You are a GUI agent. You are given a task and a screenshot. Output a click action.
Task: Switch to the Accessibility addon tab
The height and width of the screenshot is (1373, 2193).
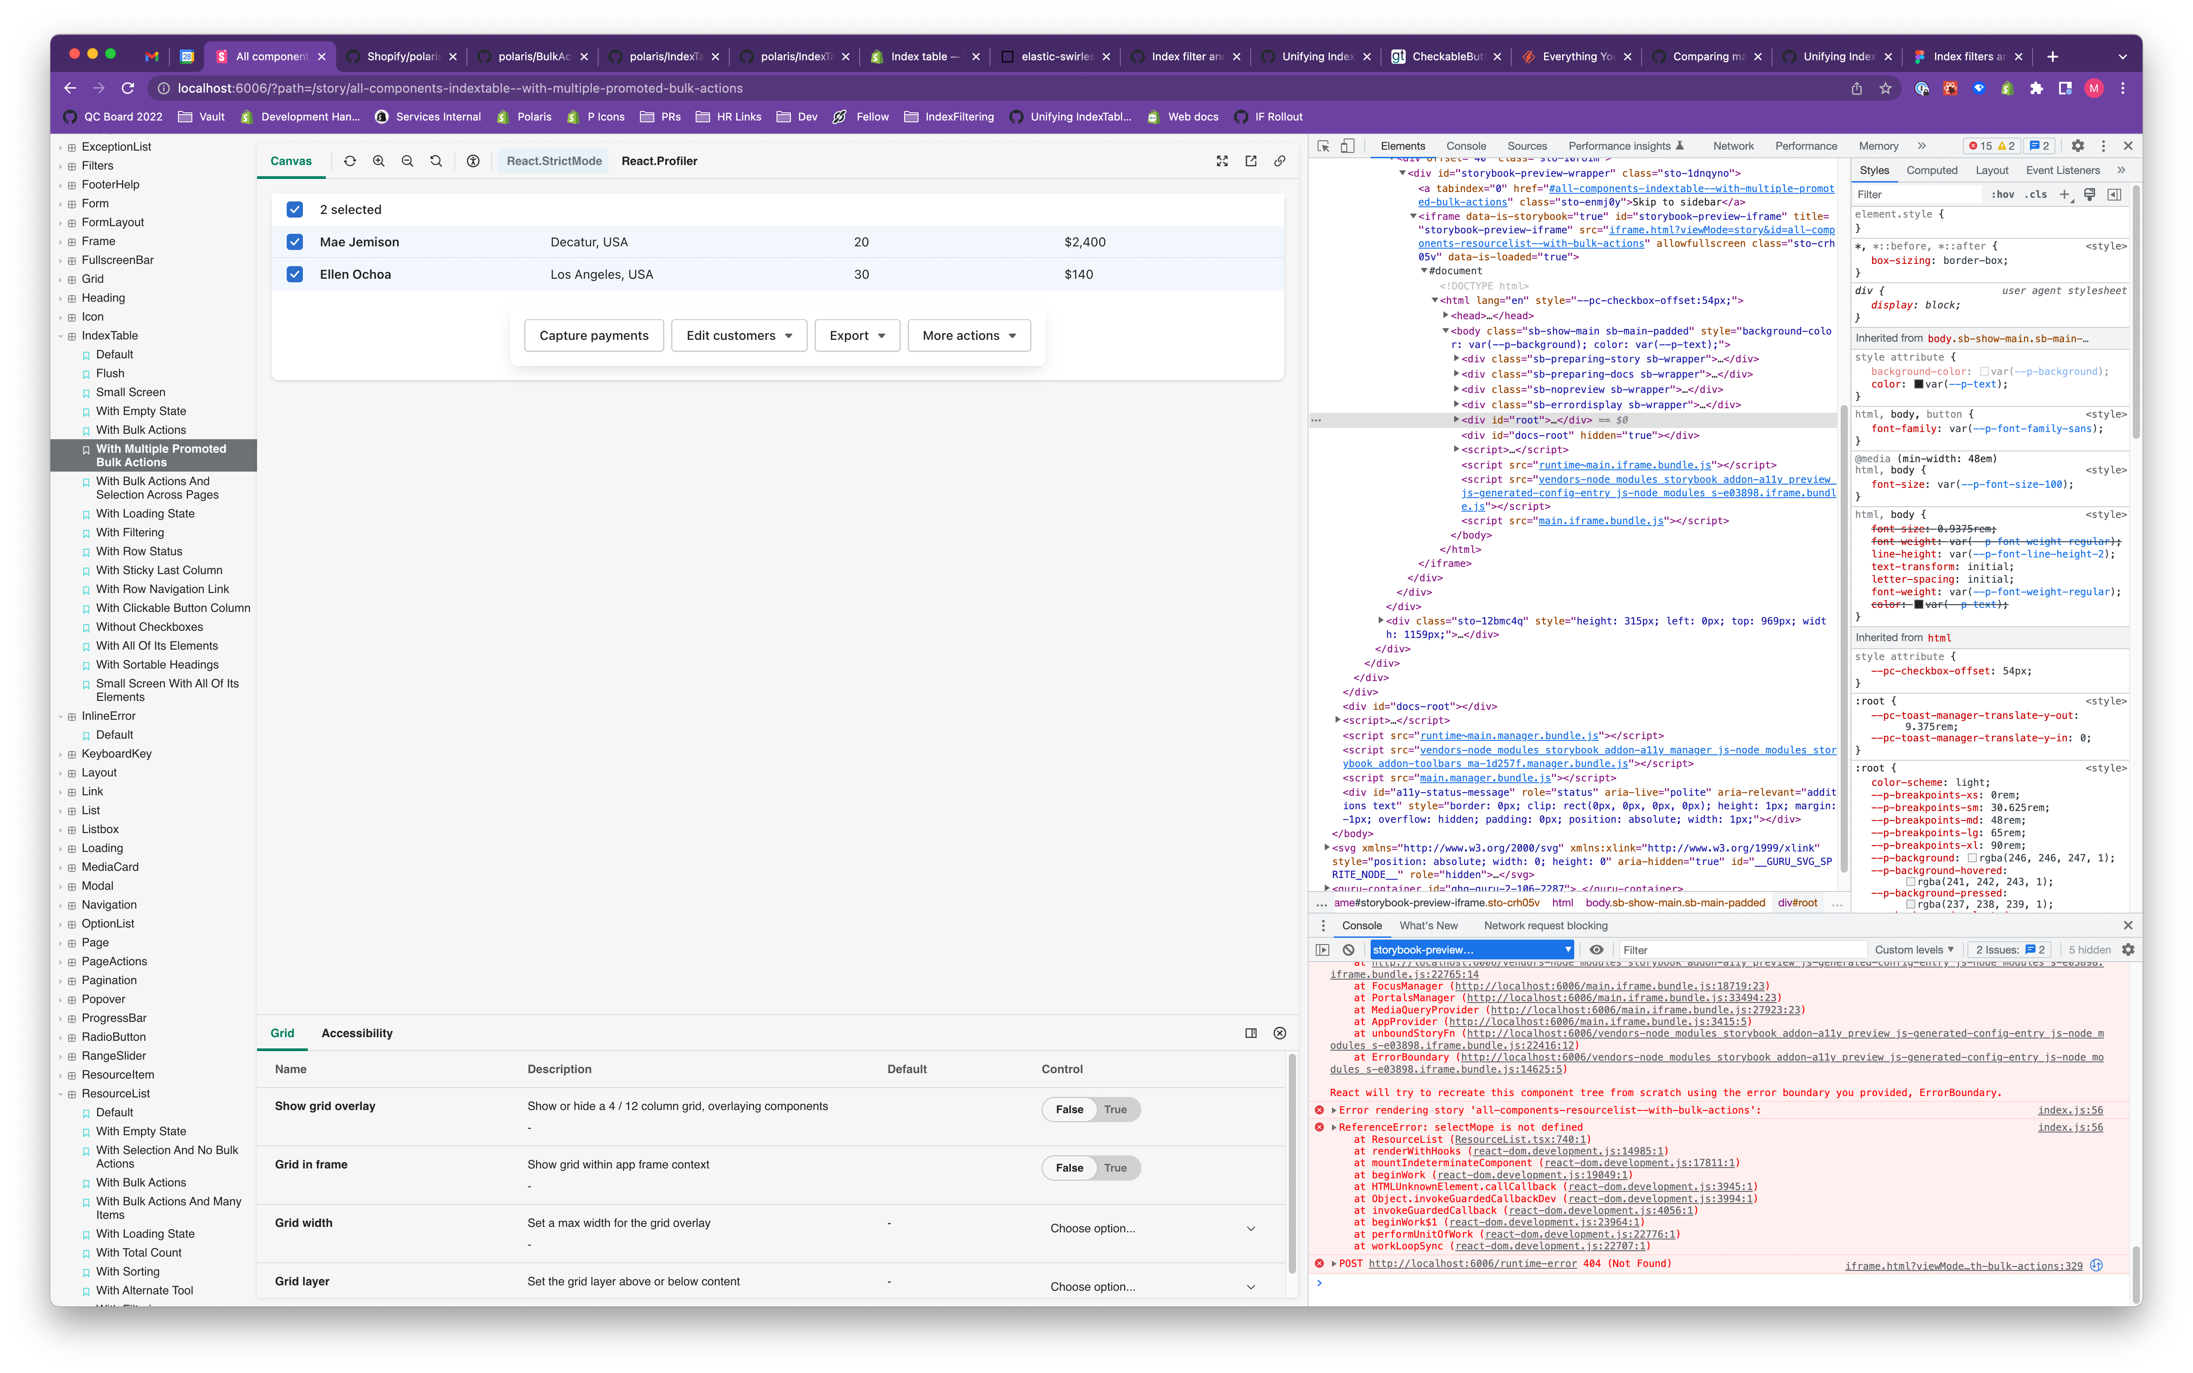(x=357, y=1034)
